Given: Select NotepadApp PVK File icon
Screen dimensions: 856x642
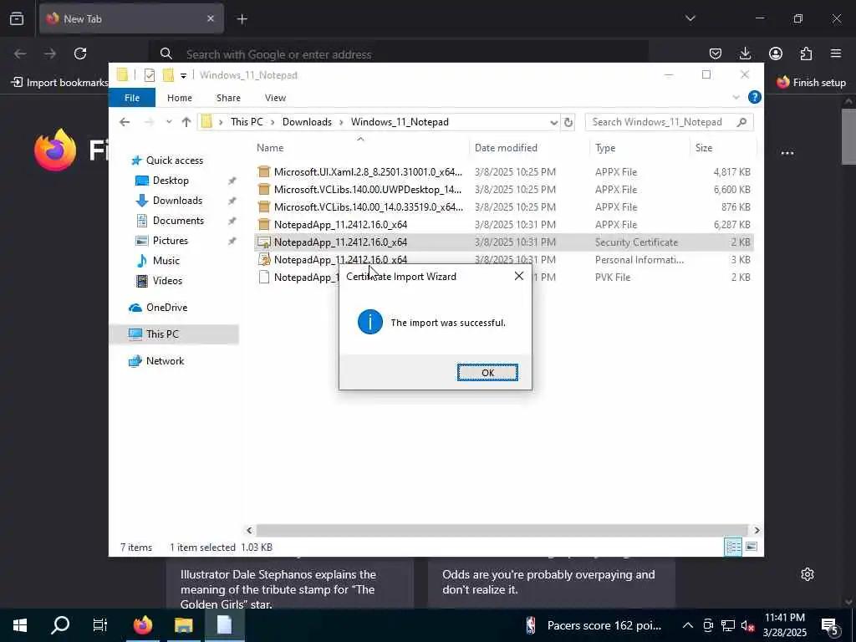Looking at the screenshot, I should pos(263,277).
